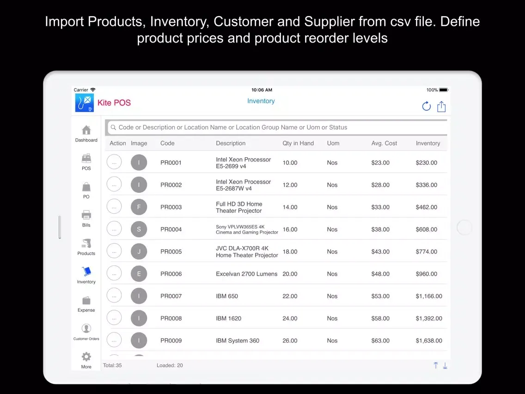Select Intel Xeon Processor E5-2699 v4
The image size is (525, 394).
244,163
